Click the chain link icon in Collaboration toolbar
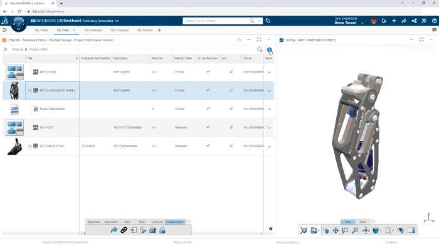This screenshot has width=439, height=246. click(124, 230)
